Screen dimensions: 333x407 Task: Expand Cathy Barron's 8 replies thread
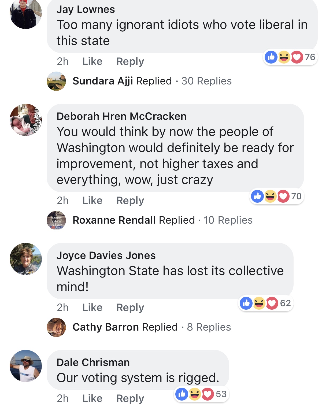209,327
